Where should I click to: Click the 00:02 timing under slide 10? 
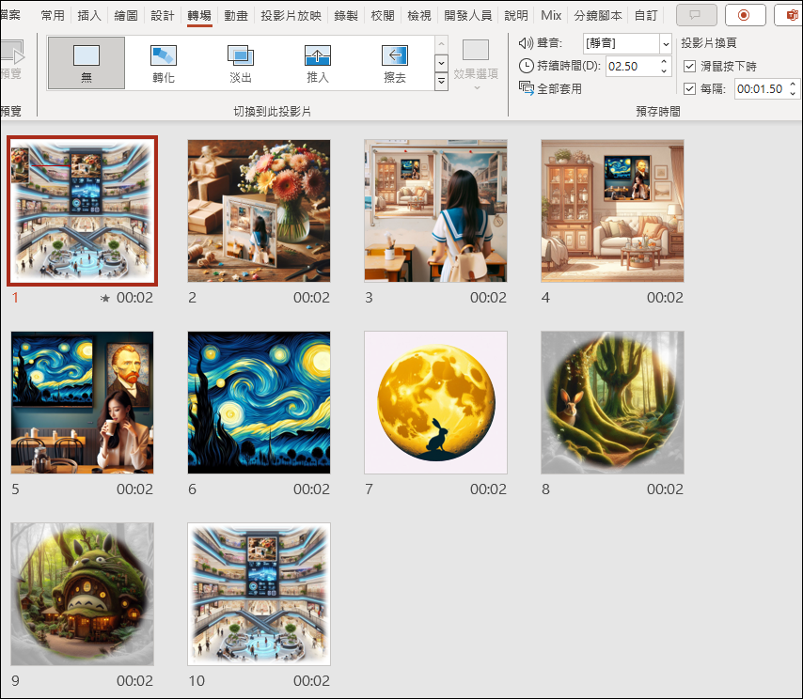tap(311, 680)
